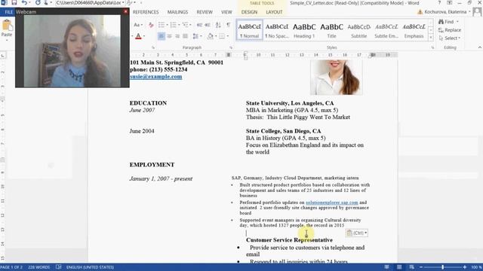Open the Change Case Aa dropdown

click(138, 25)
